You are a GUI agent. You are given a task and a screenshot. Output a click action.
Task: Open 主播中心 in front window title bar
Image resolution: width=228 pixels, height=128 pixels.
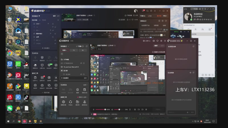[147, 41]
